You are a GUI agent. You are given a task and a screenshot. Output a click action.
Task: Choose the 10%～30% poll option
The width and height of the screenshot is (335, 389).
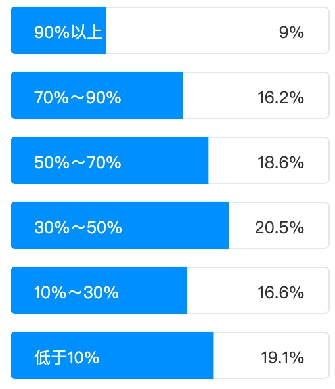click(x=170, y=290)
